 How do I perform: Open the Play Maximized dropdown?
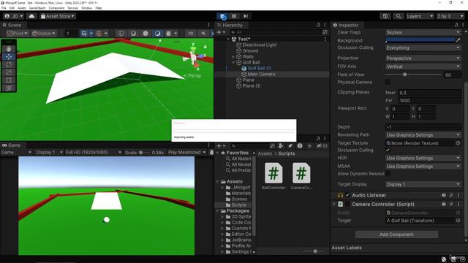(187, 153)
